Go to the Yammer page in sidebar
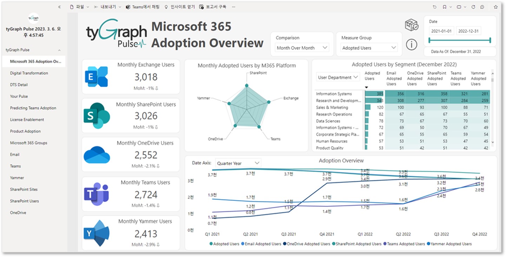 click(17, 178)
